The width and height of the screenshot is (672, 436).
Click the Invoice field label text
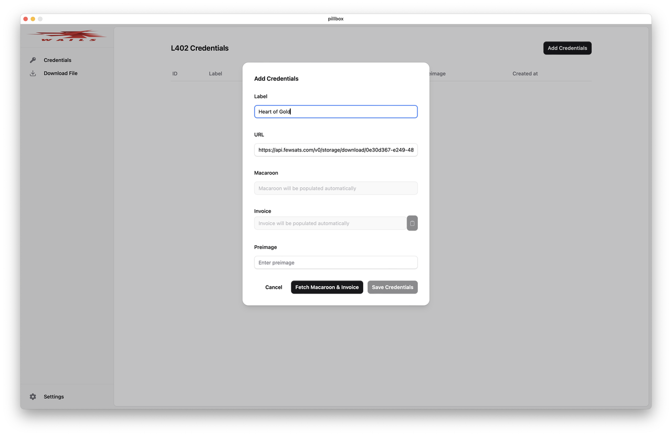pos(262,211)
